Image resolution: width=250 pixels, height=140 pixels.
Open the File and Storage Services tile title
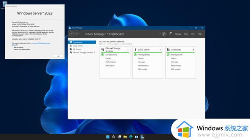113,49
